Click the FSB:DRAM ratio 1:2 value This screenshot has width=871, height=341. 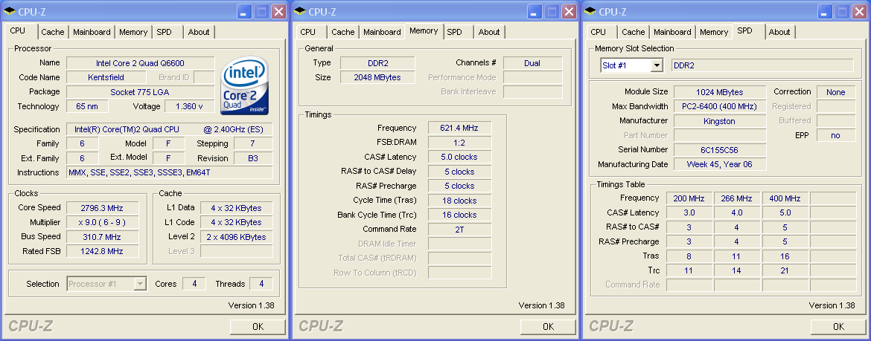[x=459, y=143]
